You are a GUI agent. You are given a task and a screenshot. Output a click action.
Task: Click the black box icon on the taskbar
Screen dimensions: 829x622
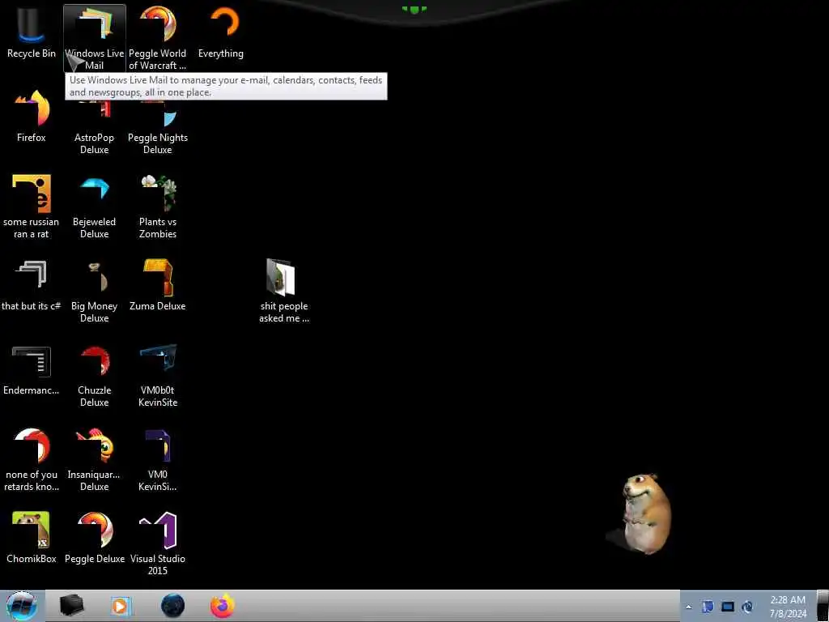pyautogui.click(x=71, y=606)
